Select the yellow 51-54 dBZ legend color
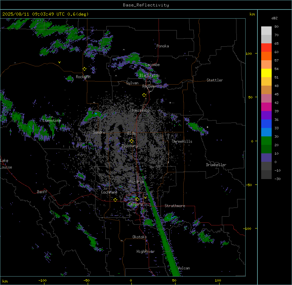The height and width of the screenshot is (285, 292). [x=266, y=73]
